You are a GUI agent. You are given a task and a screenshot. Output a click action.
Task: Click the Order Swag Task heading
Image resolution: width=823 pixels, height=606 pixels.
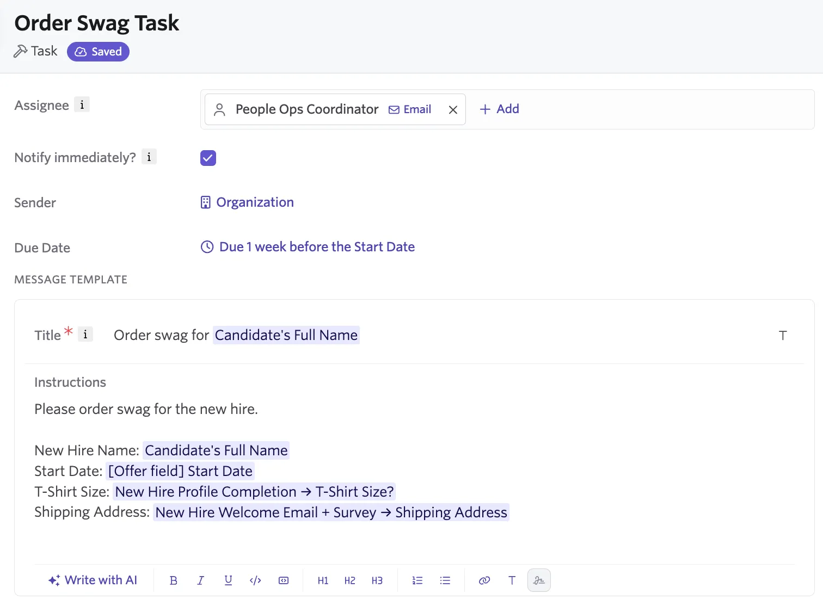(x=97, y=23)
